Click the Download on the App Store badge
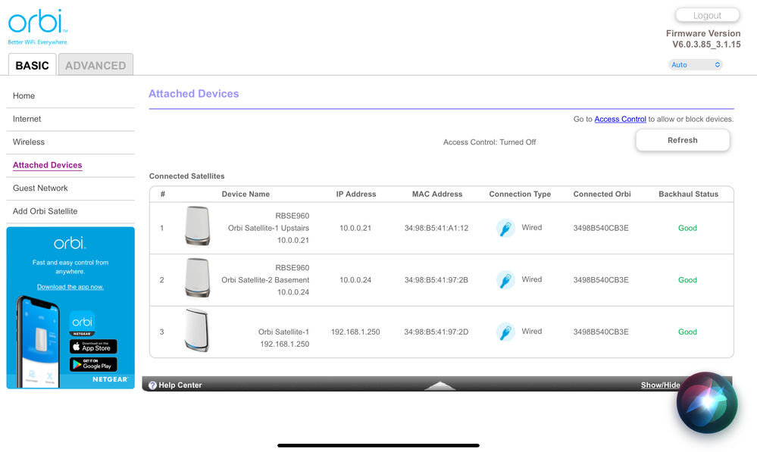The image size is (757, 452). pyautogui.click(x=93, y=347)
